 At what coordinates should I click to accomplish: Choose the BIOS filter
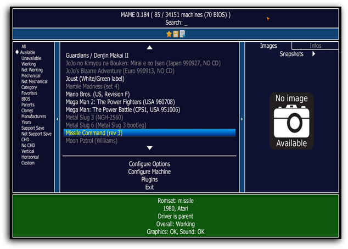click(x=26, y=99)
